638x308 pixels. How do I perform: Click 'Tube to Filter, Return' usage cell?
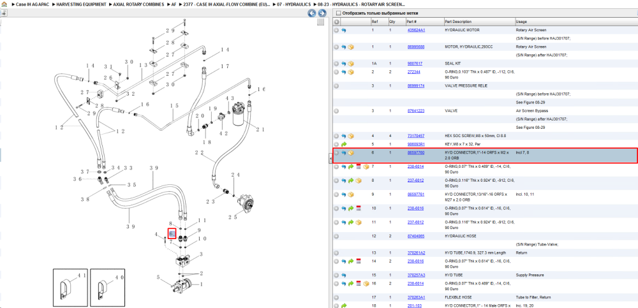point(535,297)
